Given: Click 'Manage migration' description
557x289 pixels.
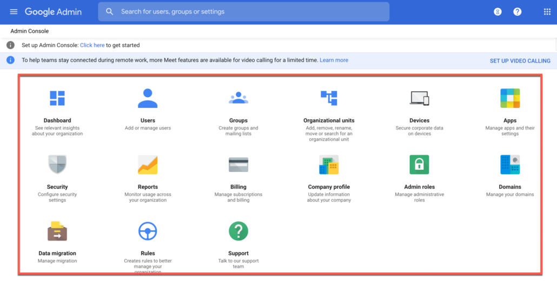Looking at the screenshot, I should 57,261.
